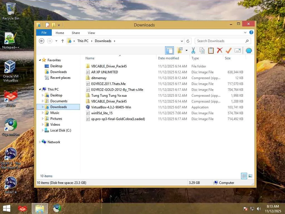This screenshot has width=285, height=214.
Task: Click the clipboard Paste icon
Action: pyautogui.click(x=211, y=50)
